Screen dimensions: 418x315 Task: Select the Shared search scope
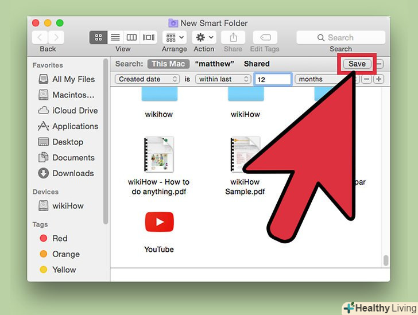[x=257, y=64]
